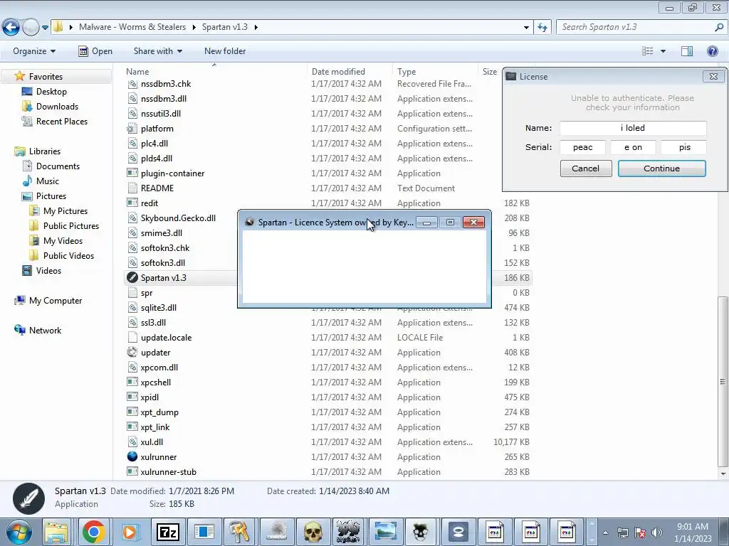This screenshot has height=546, width=729.
Task: Click the Name field in License dialog
Action: (633, 128)
